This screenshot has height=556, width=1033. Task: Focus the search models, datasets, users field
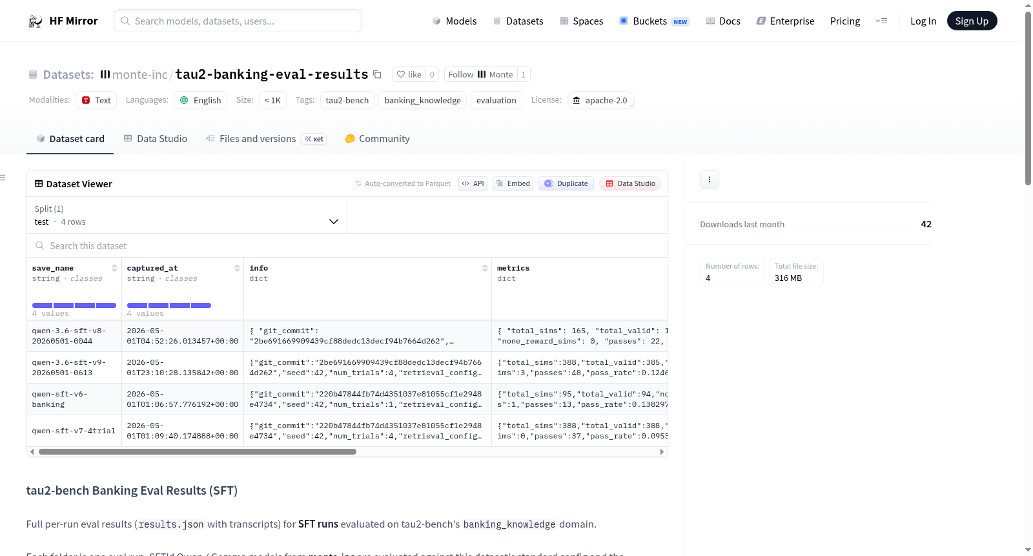[238, 21]
